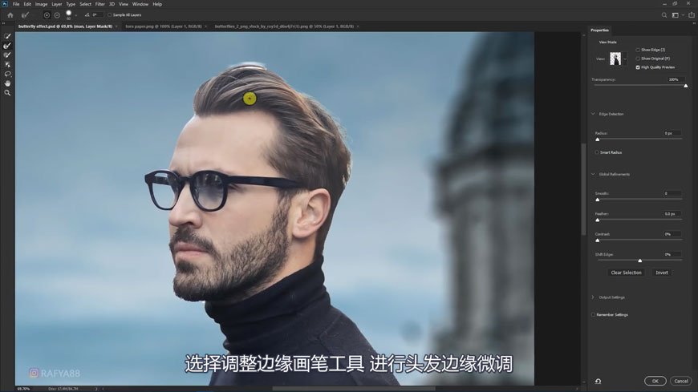
Task: Click the Clear Selection button
Action: click(x=626, y=273)
